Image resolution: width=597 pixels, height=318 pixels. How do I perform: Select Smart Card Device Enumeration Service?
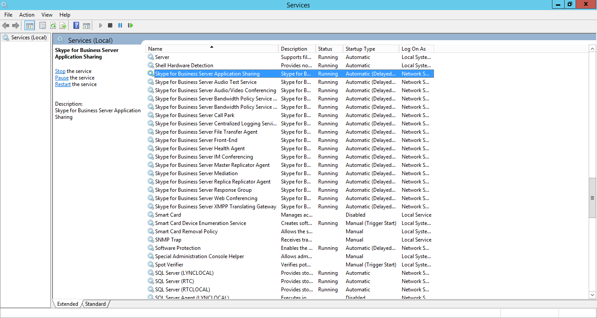point(290,223)
